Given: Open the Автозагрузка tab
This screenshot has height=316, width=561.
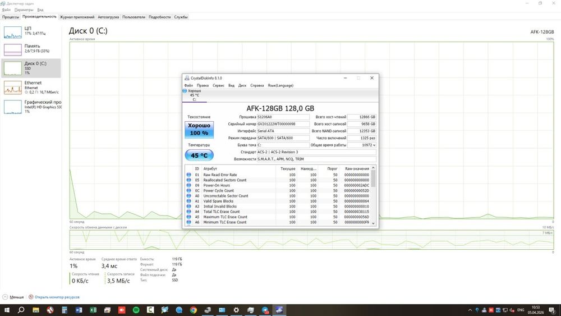Looking at the screenshot, I should pyautogui.click(x=108, y=17).
